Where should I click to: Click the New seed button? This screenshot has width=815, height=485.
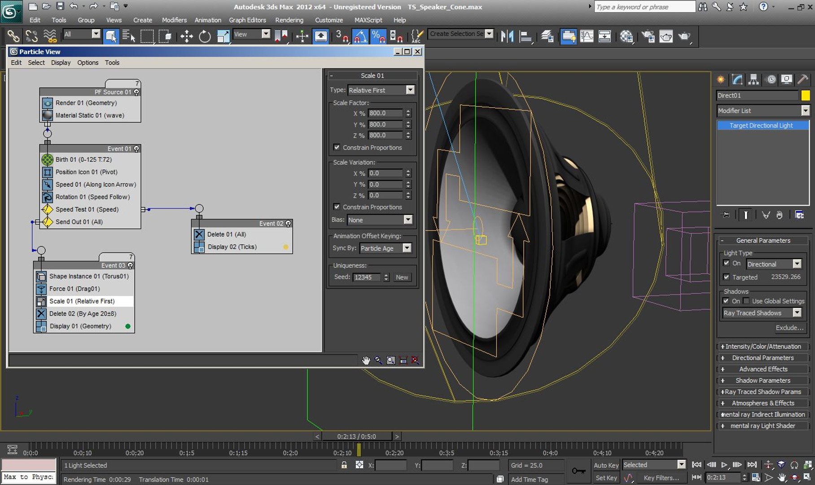click(x=402, y=277)
